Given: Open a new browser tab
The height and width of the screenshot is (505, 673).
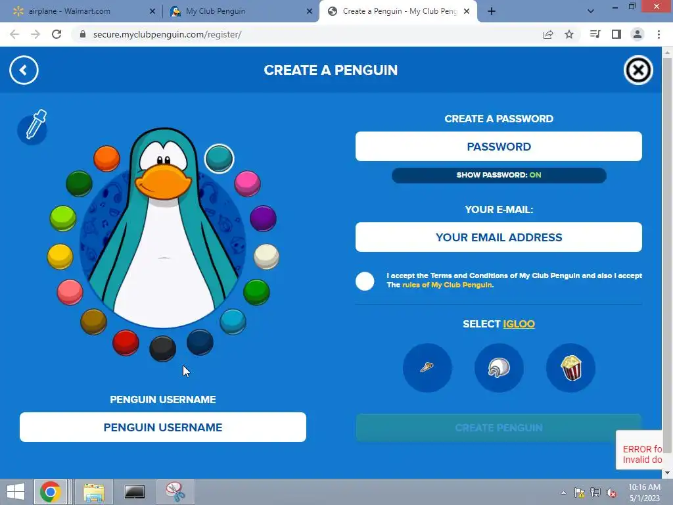Looking at the screenshot, I should tap(492, 12).
